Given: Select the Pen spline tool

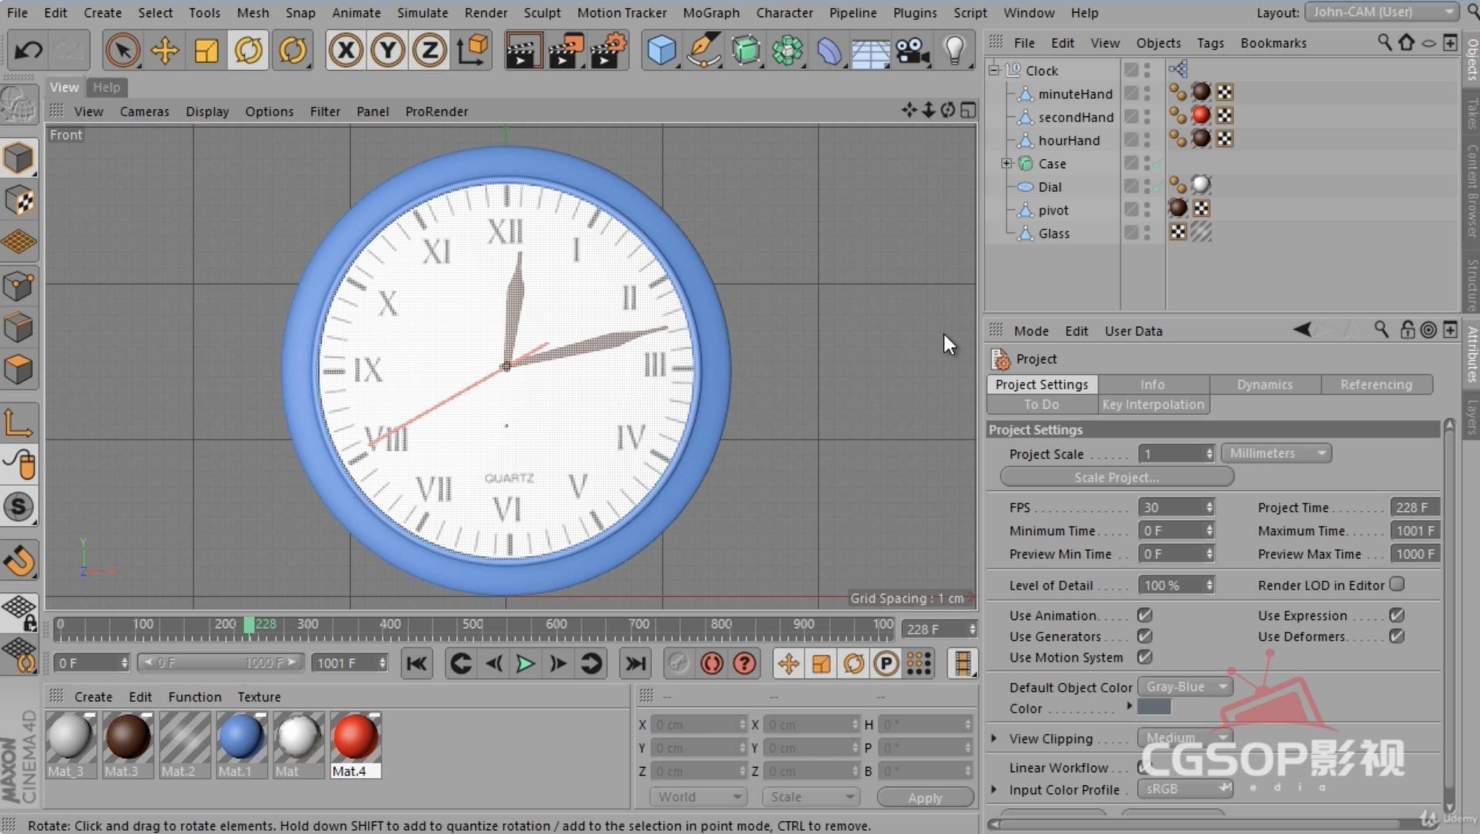Looking at the screenshot, I should (703, 50).
